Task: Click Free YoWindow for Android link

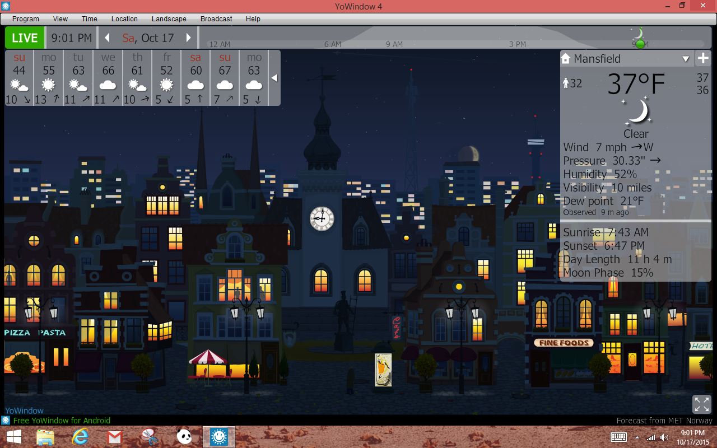Action: (x=62, y=421)
